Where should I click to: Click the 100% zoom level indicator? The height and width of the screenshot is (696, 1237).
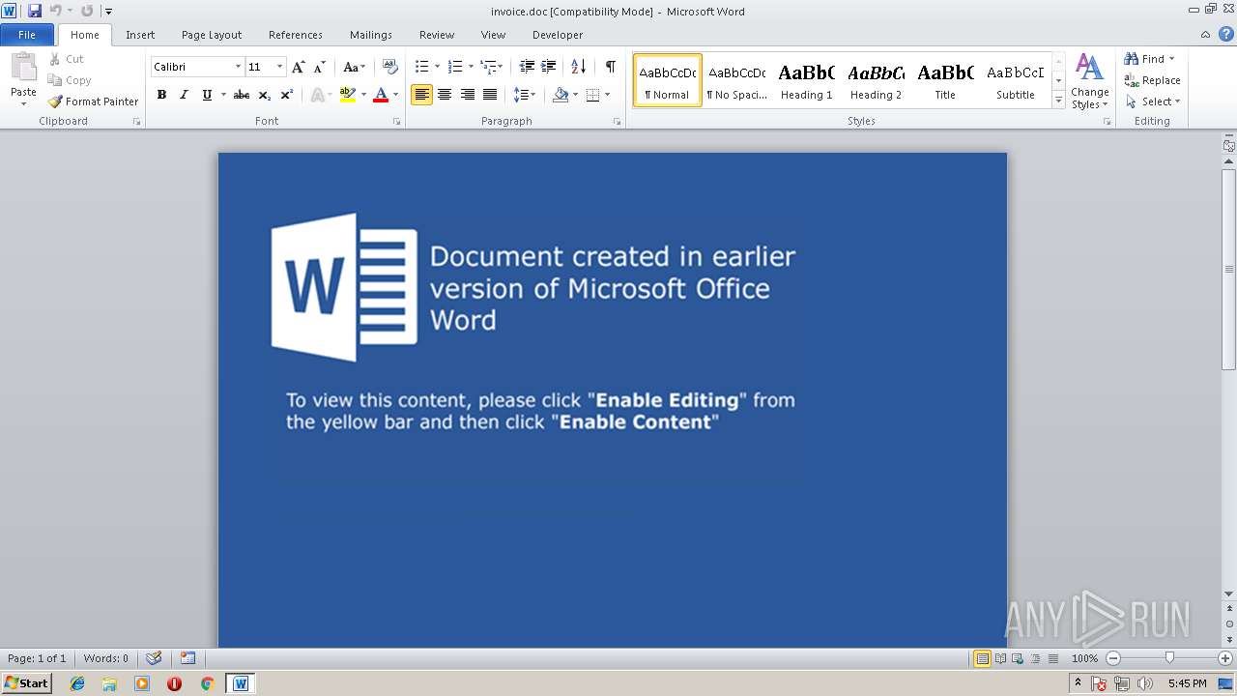pyautogui.click(x=1084, y=658)
